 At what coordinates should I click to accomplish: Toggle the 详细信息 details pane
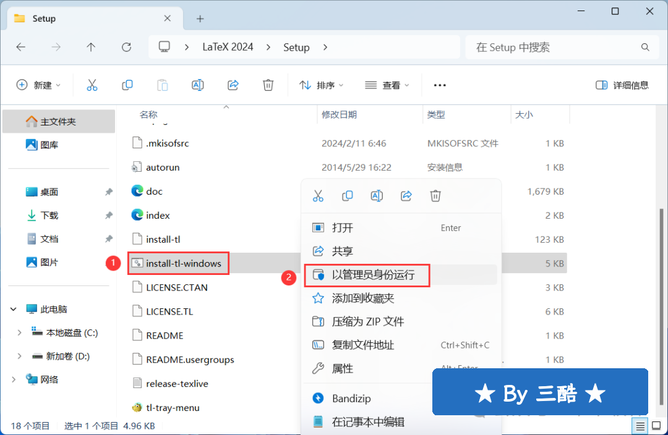click(622, 85)
